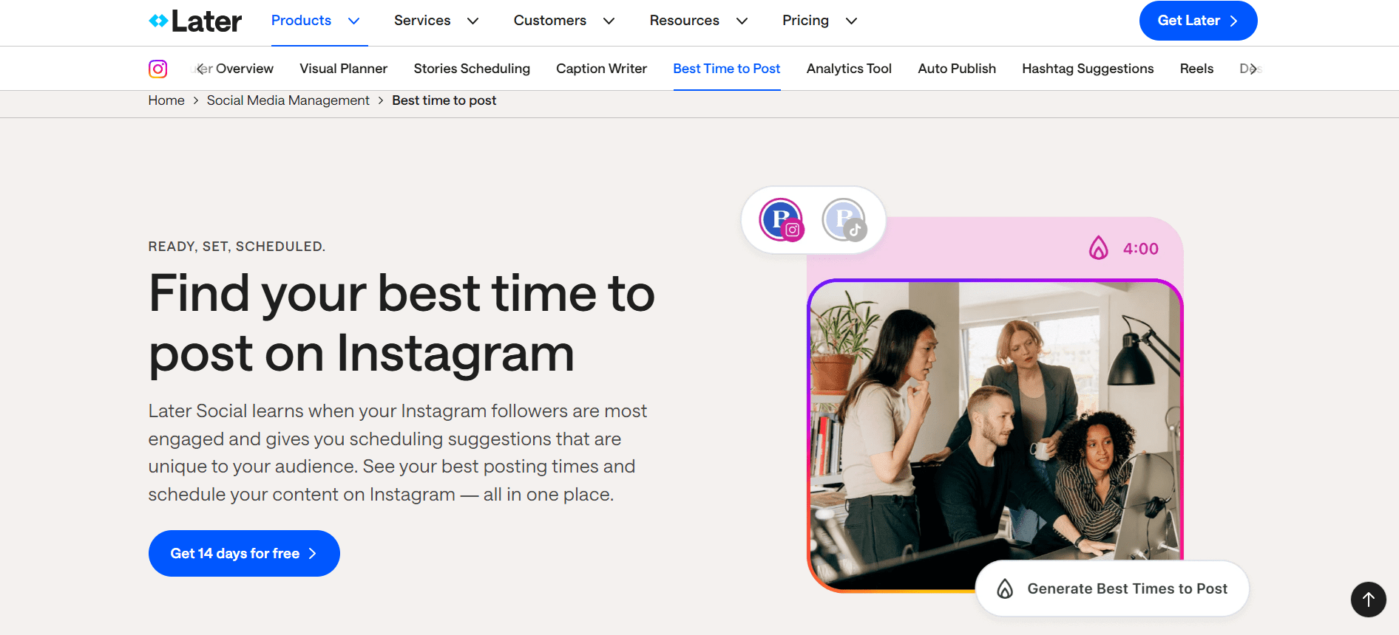1399x635 pixels.
Task: Go to the Caption Writer tab
Action: [x=602, y=69]
